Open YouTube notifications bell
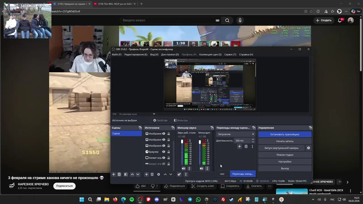The width and height of the screenshot is (363, 204). point(340,20)
